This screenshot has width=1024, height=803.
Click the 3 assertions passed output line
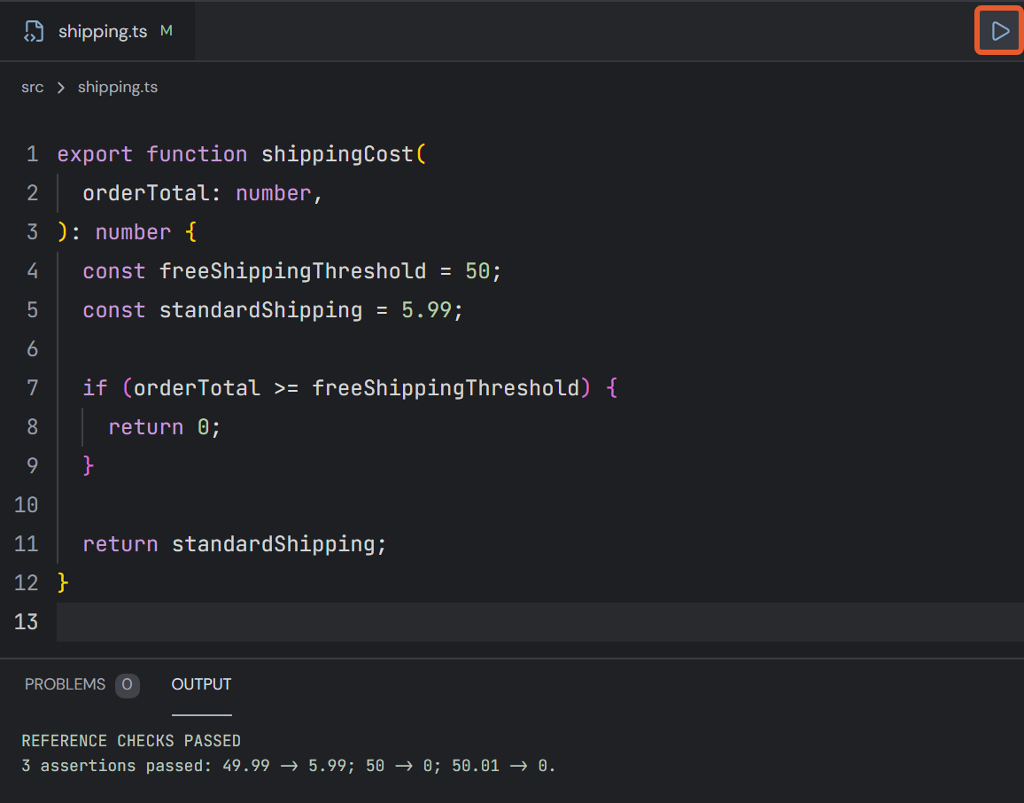[x=289, y=766]
